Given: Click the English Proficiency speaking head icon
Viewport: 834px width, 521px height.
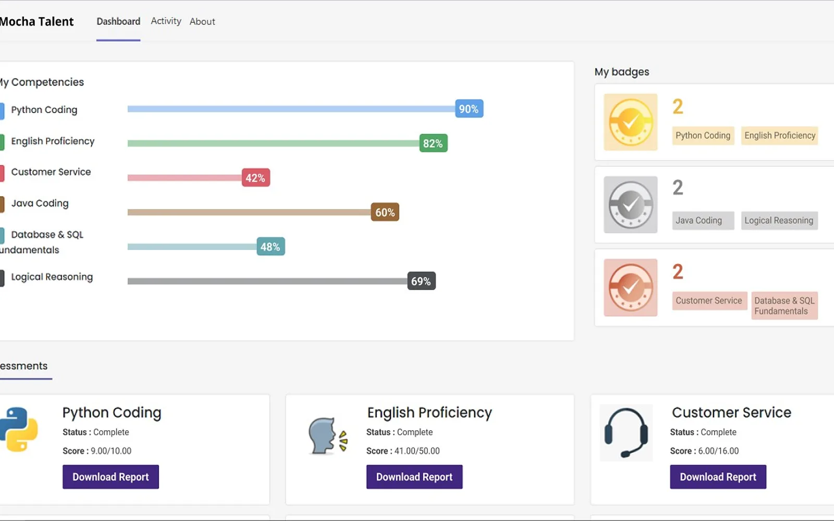Looking at the screenshot, I should (x=328, y=436).
